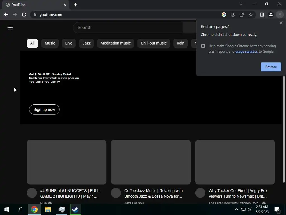Install the app via the address bar icon
The image size is (286, 215).
[233, 15]
